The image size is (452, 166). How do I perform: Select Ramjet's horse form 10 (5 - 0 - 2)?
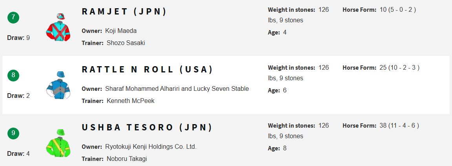(398, 10)
